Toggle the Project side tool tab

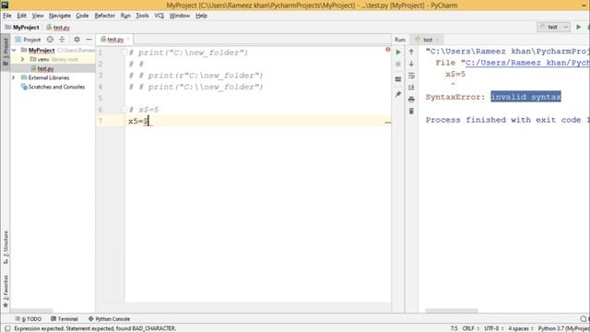(6, 52)
